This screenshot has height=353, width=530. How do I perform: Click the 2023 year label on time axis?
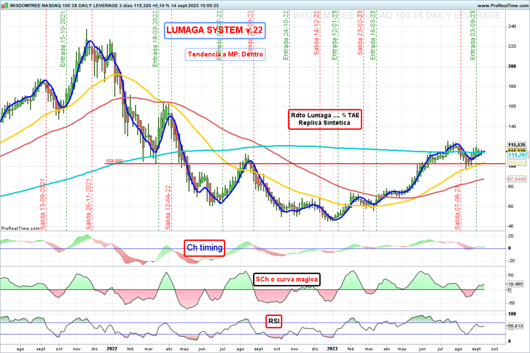tap(332, 349)
